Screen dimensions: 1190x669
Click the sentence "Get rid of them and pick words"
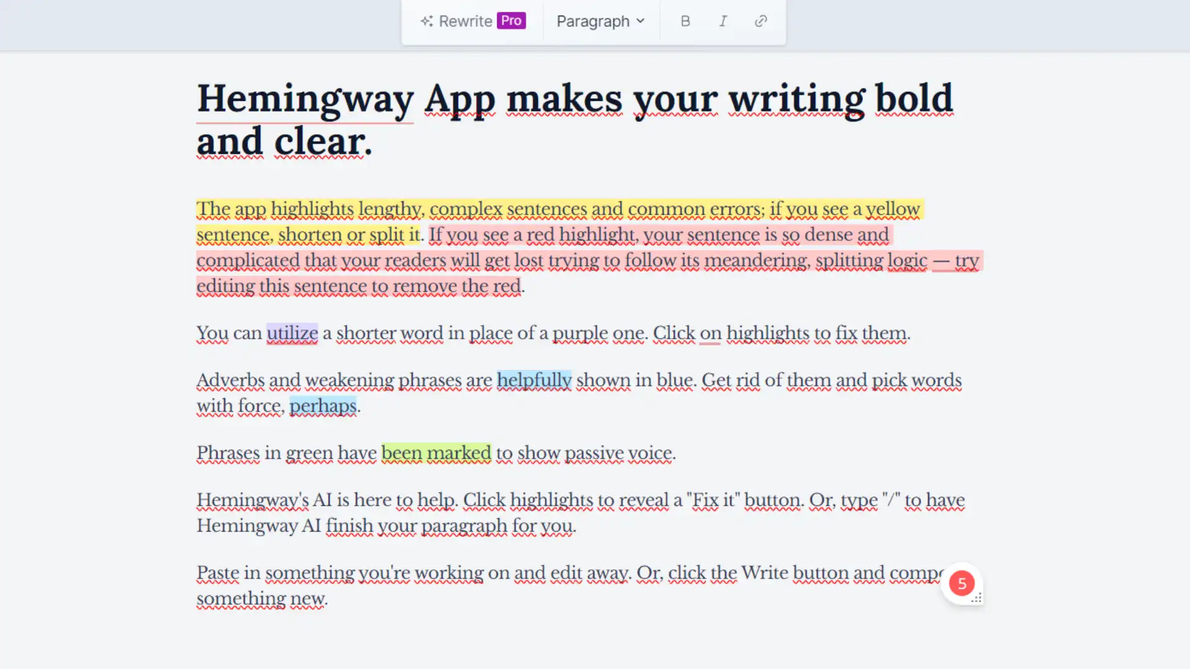831,380
